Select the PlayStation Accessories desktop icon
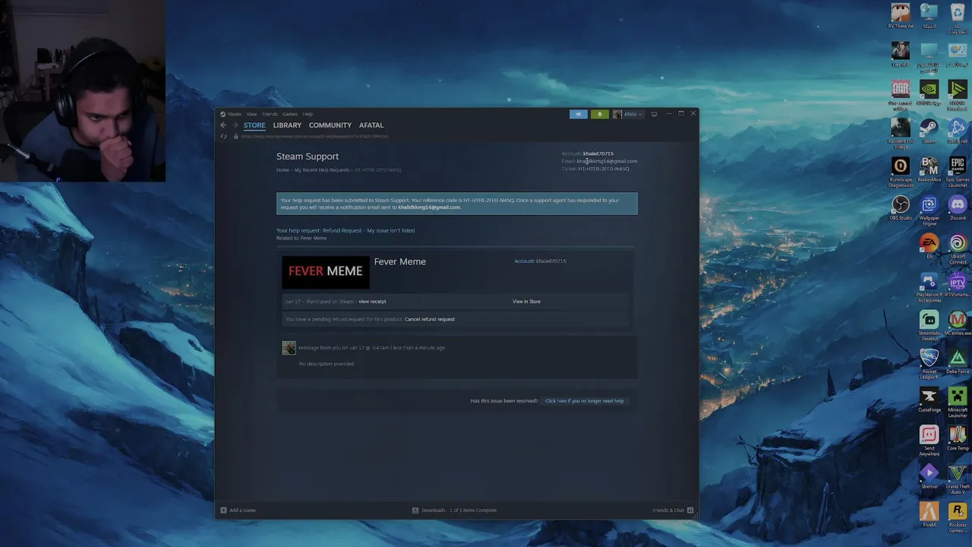 point(929,288)
